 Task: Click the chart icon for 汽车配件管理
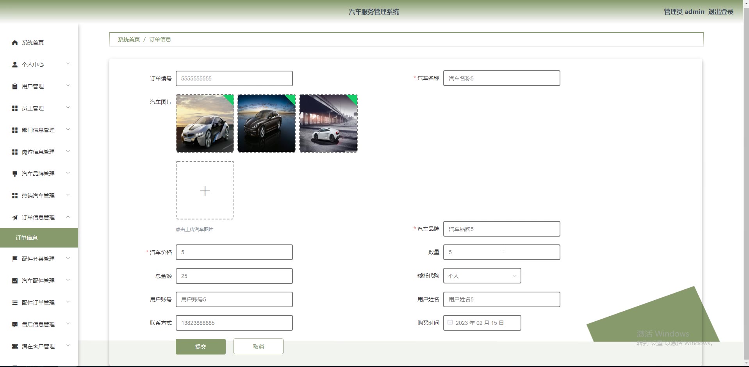pyautogui.click(x=15, y=281)
